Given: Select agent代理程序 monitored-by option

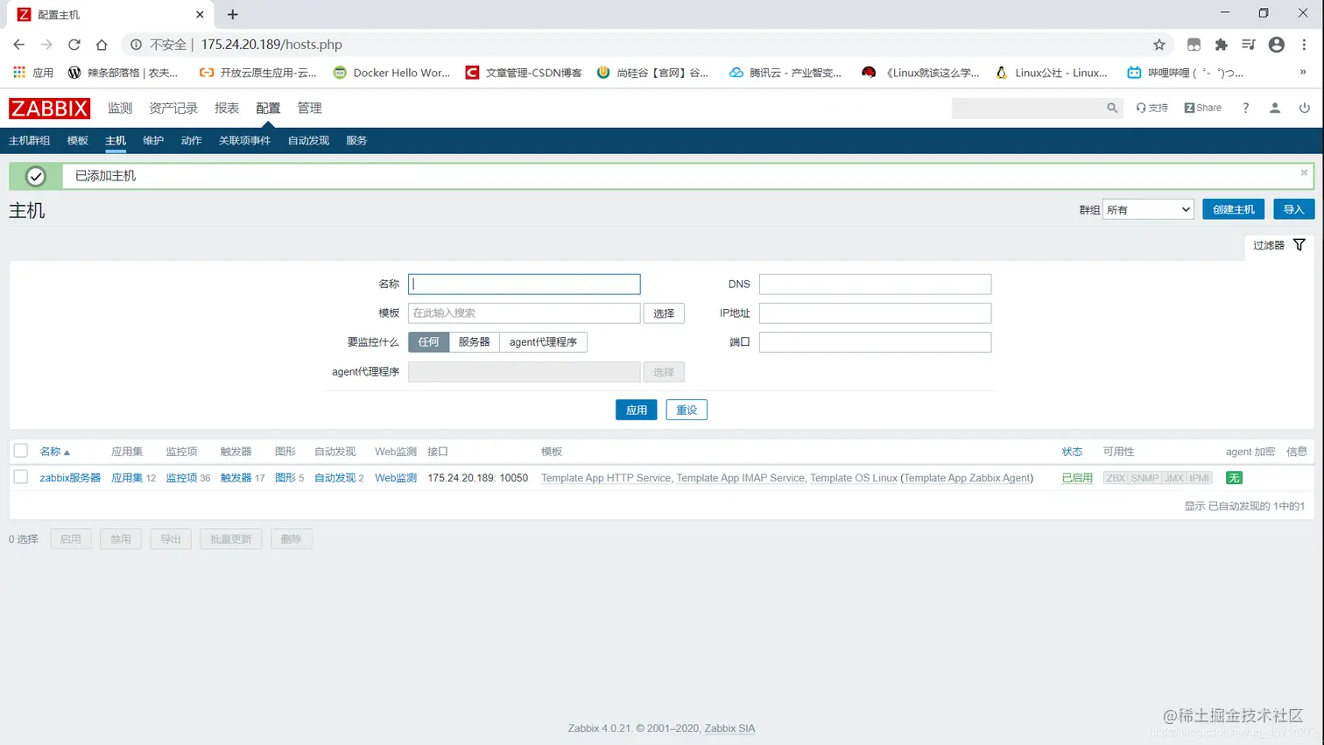Looking at the screenshot, I should coord(543,342).
